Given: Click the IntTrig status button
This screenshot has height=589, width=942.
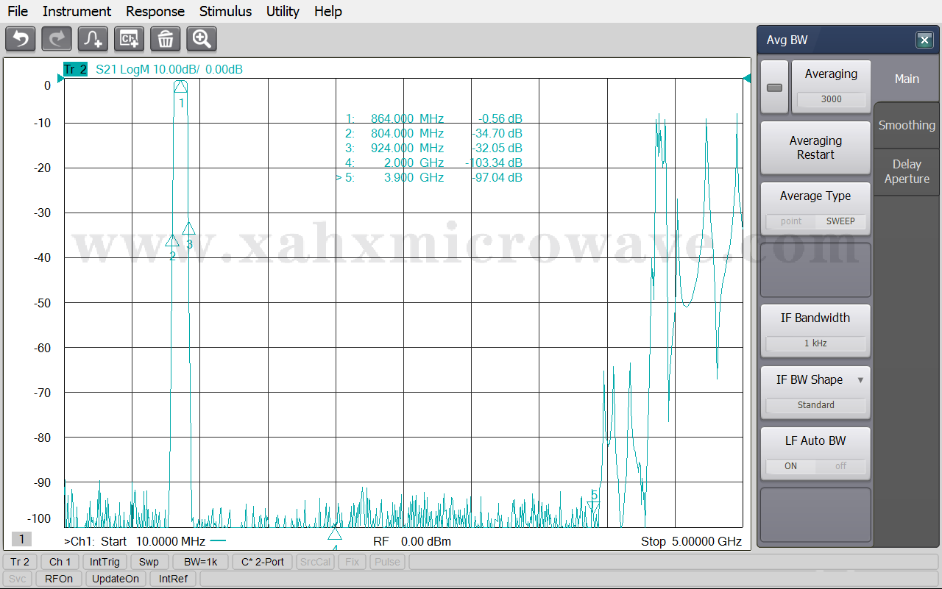Looking at the screenshot, I should [x=105, y=562].
